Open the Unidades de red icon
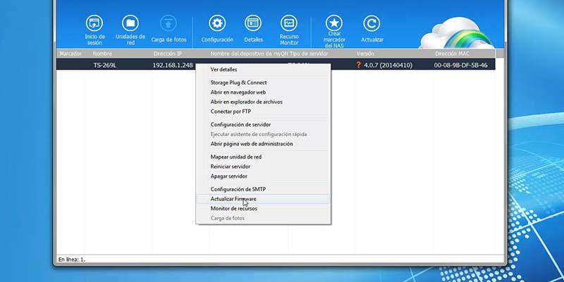Screen dimensions: 564x282 click(x=130, y=23)
